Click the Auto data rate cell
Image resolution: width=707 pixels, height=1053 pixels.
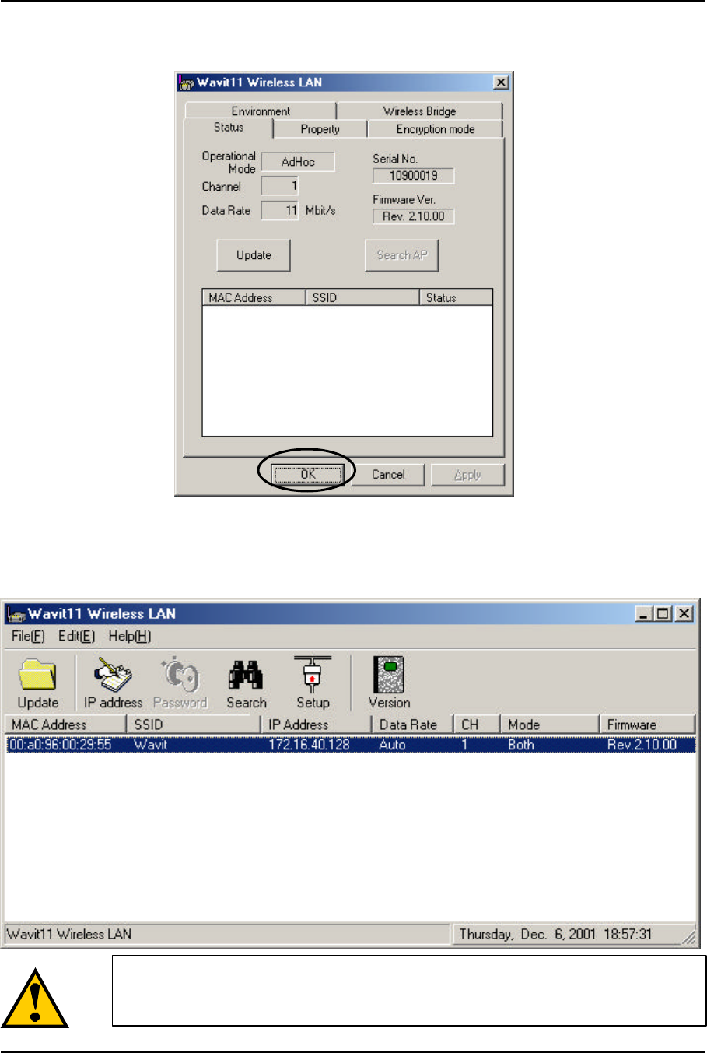(392, 745)
